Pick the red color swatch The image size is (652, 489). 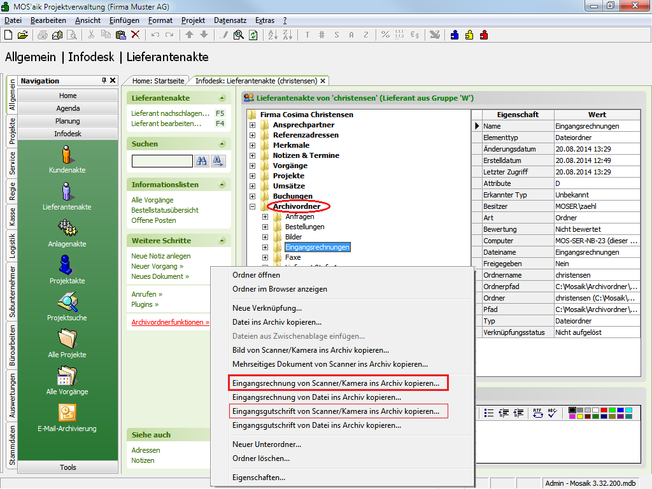(603, 409)
